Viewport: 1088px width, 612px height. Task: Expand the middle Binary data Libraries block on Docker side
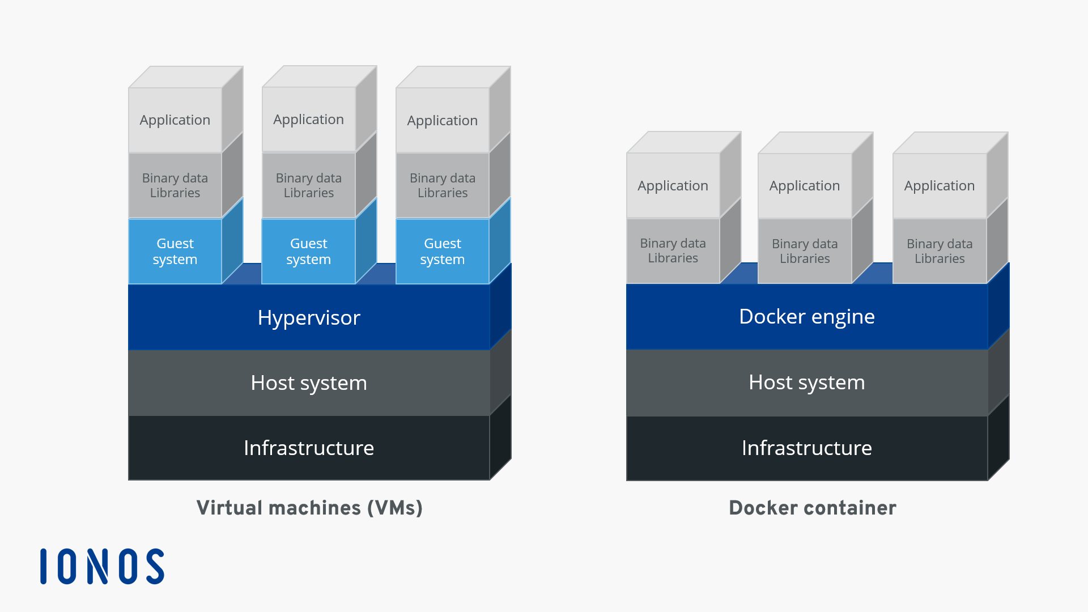805,250
